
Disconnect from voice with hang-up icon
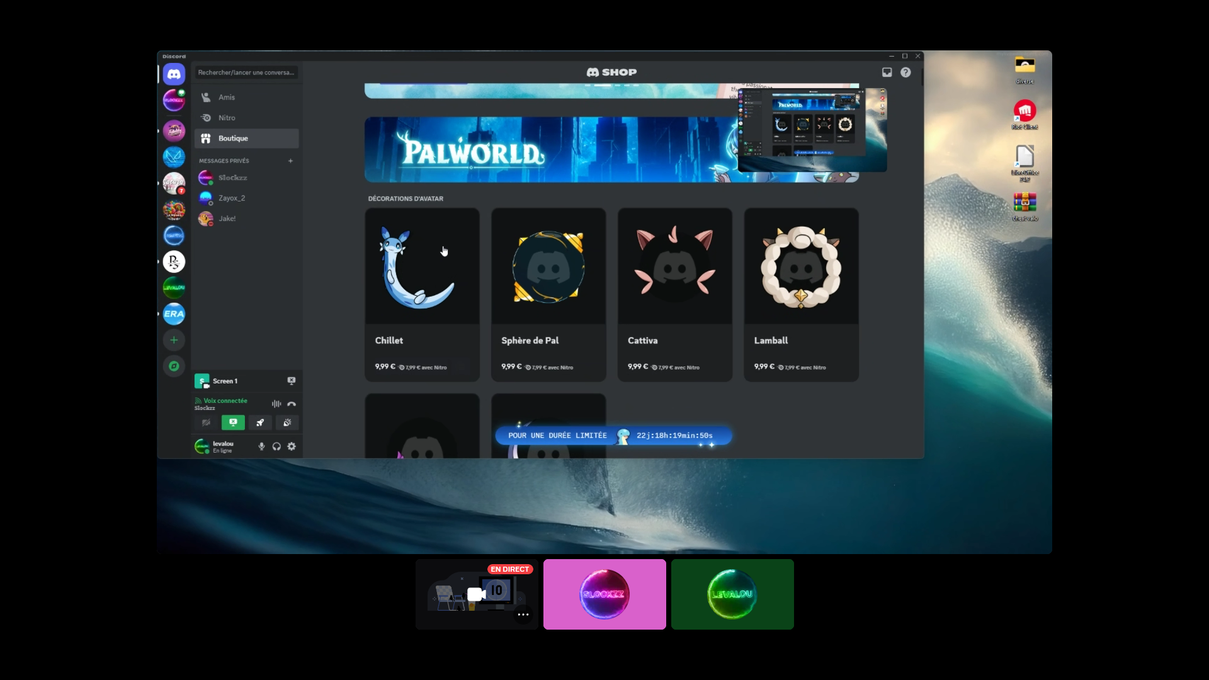(292, 404)
